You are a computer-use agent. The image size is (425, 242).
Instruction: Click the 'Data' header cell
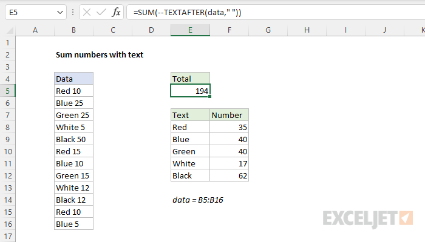73,79
